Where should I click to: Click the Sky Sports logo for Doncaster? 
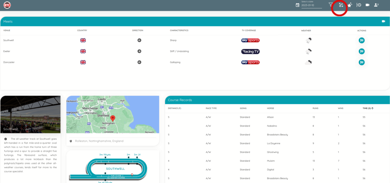click(x=250, y=62)
